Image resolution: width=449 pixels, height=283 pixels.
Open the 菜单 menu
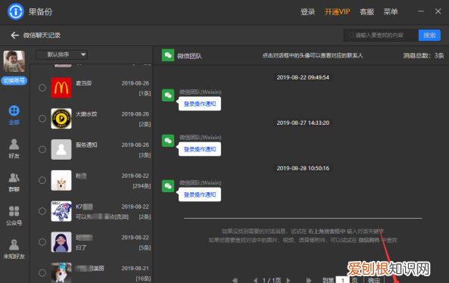(391, 12)
